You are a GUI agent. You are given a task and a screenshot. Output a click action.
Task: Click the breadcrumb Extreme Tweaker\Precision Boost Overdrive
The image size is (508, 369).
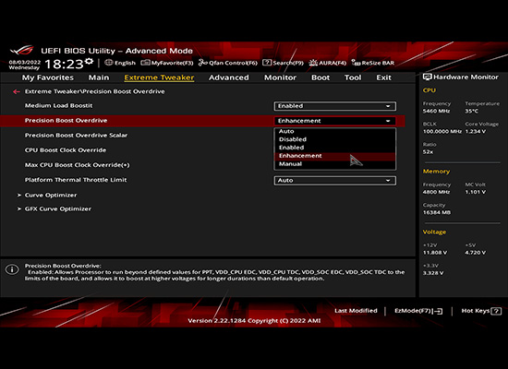(x=94, y=91)
